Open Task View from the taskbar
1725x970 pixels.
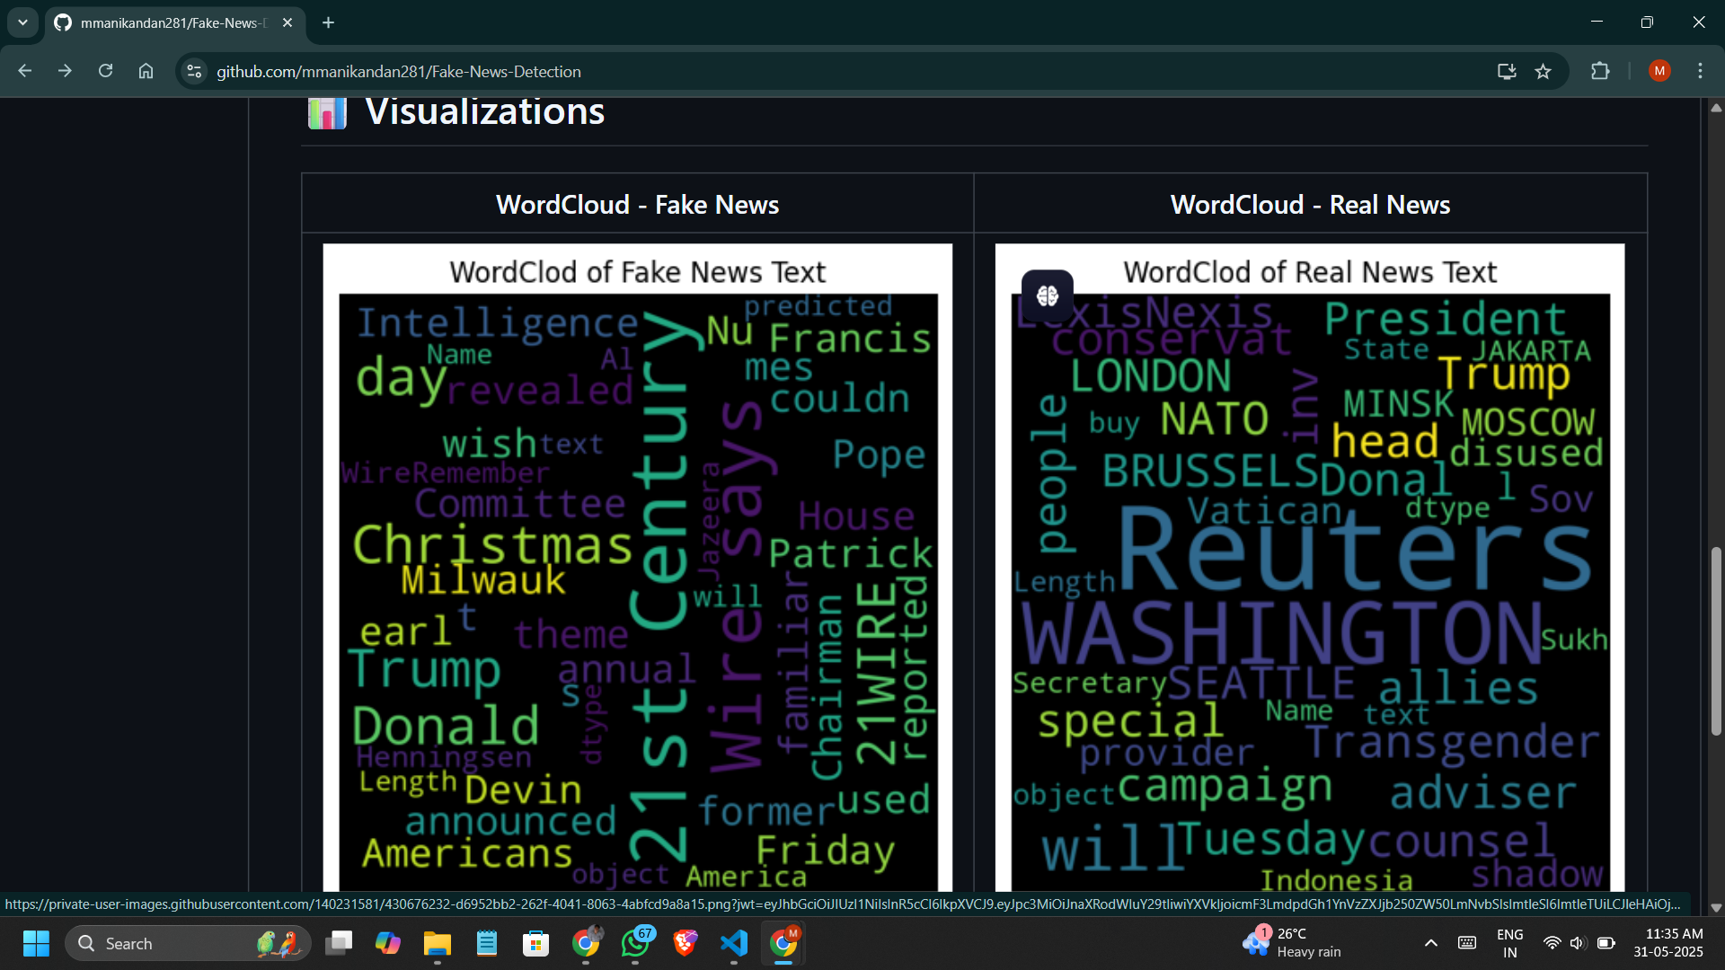pyautogui.click(x=339, y=943)
